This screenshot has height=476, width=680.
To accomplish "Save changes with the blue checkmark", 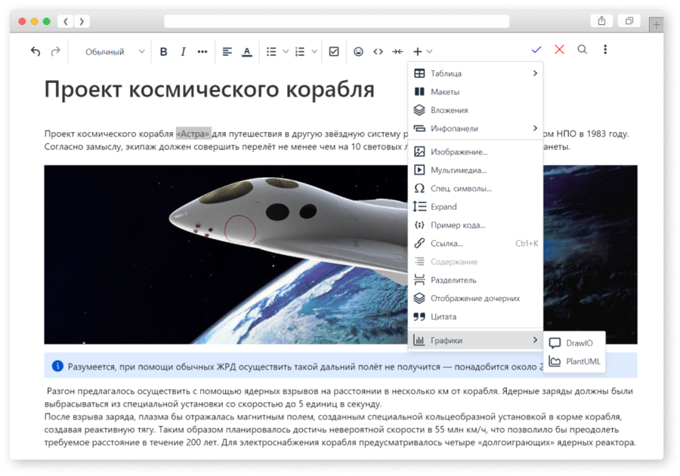I will (x=536, y=49).
